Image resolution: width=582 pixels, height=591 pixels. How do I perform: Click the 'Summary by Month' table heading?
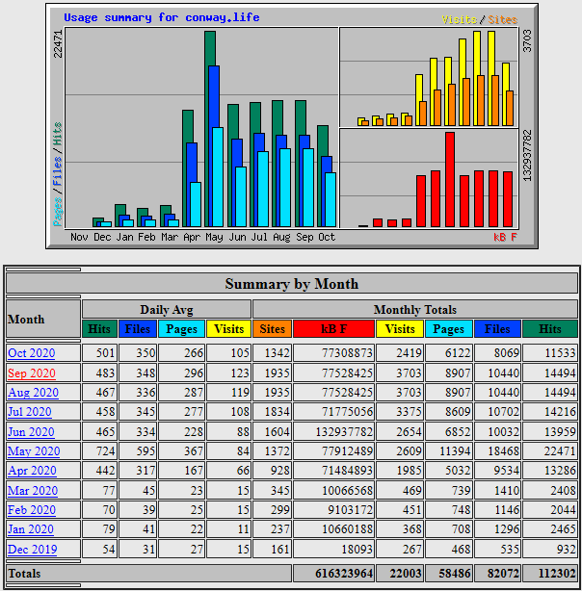click(292, 284)
